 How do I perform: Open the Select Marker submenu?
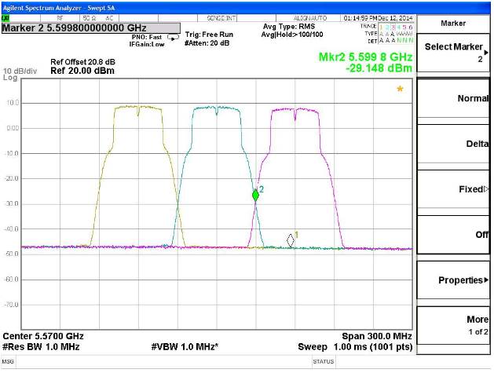point(453,53)
